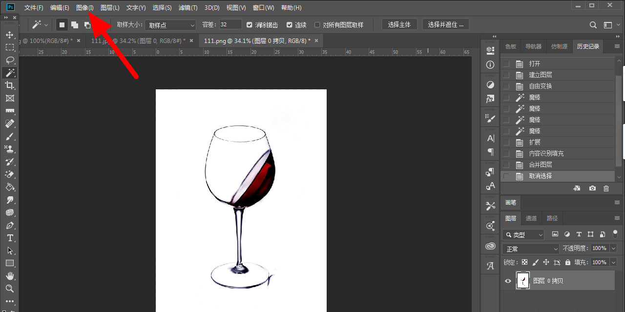Open the tool preset picker arrow
Screen dimensions: 625x312
[x=46, y=24]
